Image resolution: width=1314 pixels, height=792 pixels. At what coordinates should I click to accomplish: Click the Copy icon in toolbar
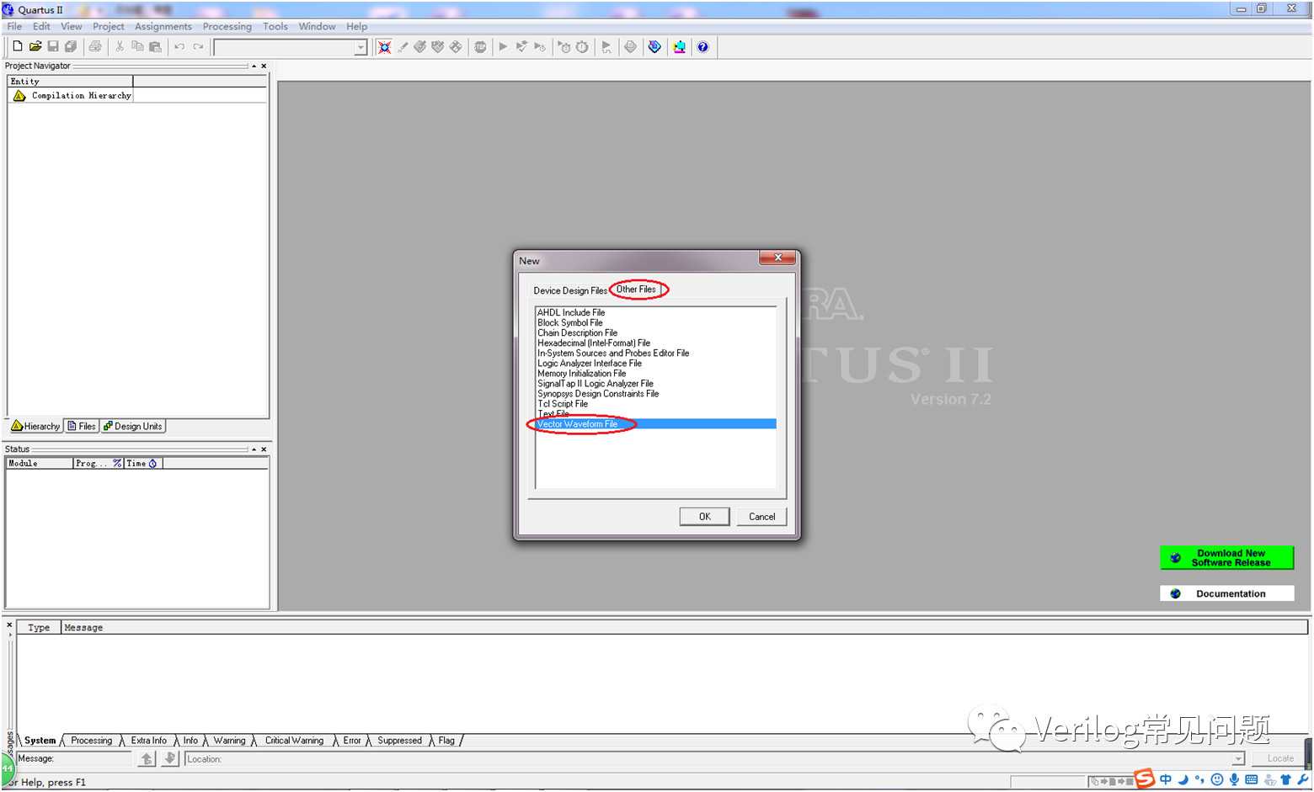click(x=137, y=47)
